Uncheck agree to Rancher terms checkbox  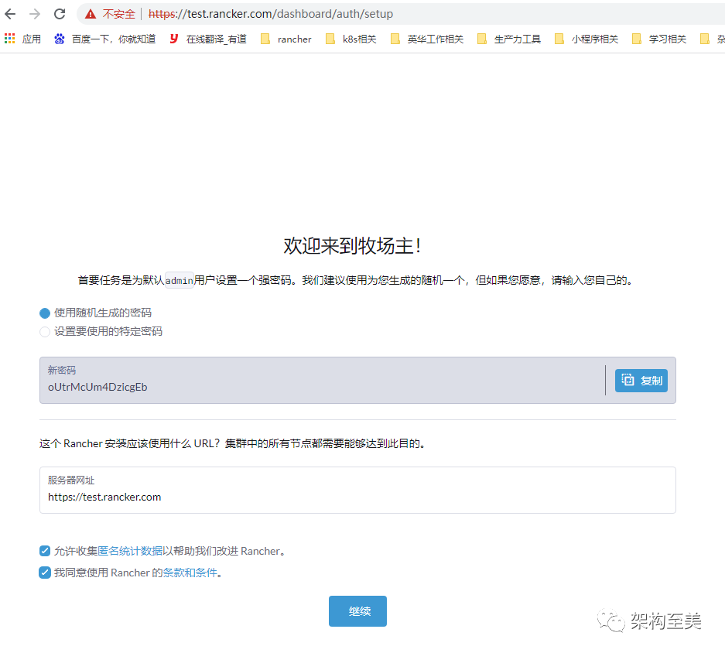(x=45, y=573)
